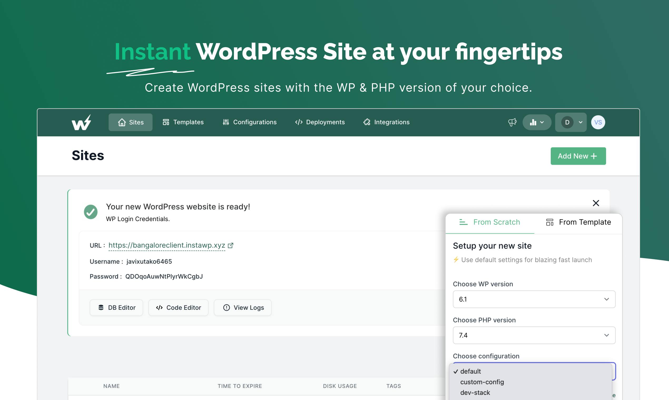Click the NAME column header

point(111,386)
